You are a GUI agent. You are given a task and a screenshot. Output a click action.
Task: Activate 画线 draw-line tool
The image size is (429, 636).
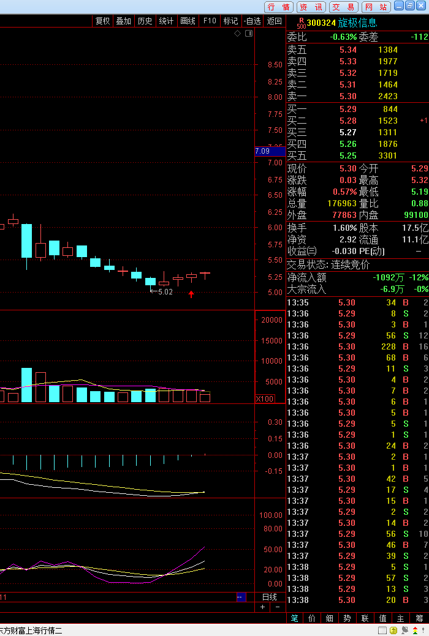[188, 21]
